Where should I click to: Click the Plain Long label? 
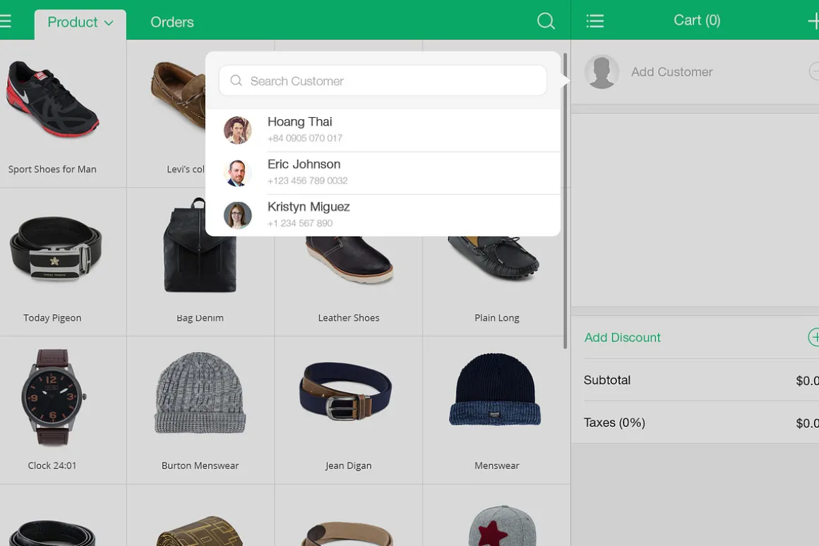coord(497,318)
